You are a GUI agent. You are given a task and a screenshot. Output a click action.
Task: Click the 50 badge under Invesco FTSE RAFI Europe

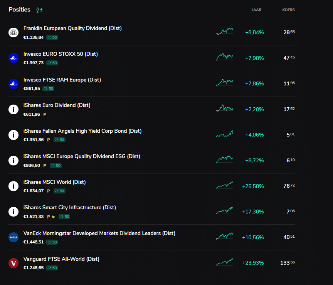pos(49,88)
